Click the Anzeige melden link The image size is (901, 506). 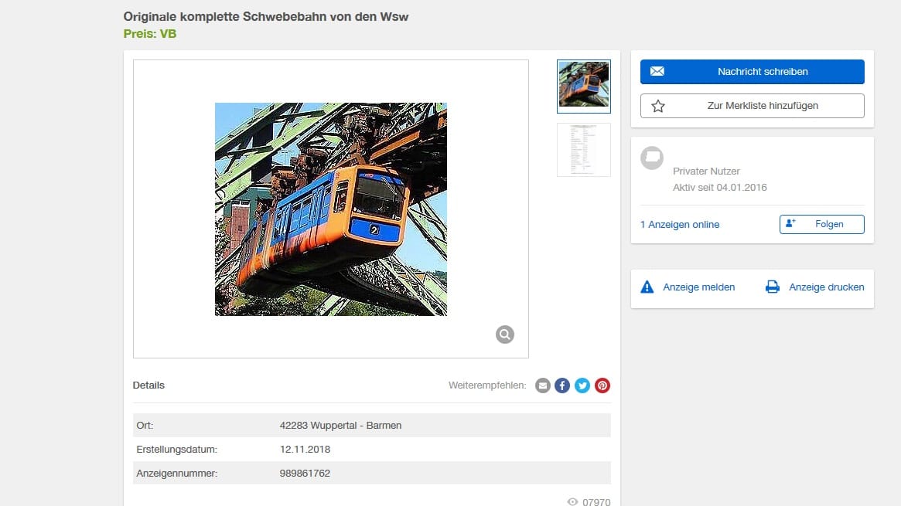click(698, 287)
